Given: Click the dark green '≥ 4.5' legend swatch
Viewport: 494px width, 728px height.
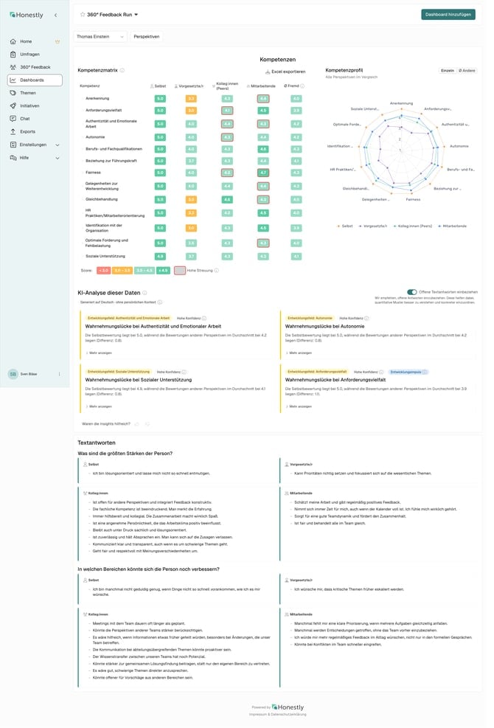Looking at the screenshot, I should (x=163, y=270).
